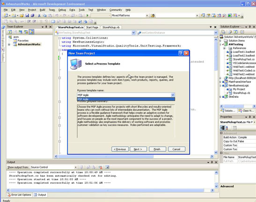Select SiteData in Solution Explorer
Viewport: 256px width, 202px height.
(x=234, y=97)
